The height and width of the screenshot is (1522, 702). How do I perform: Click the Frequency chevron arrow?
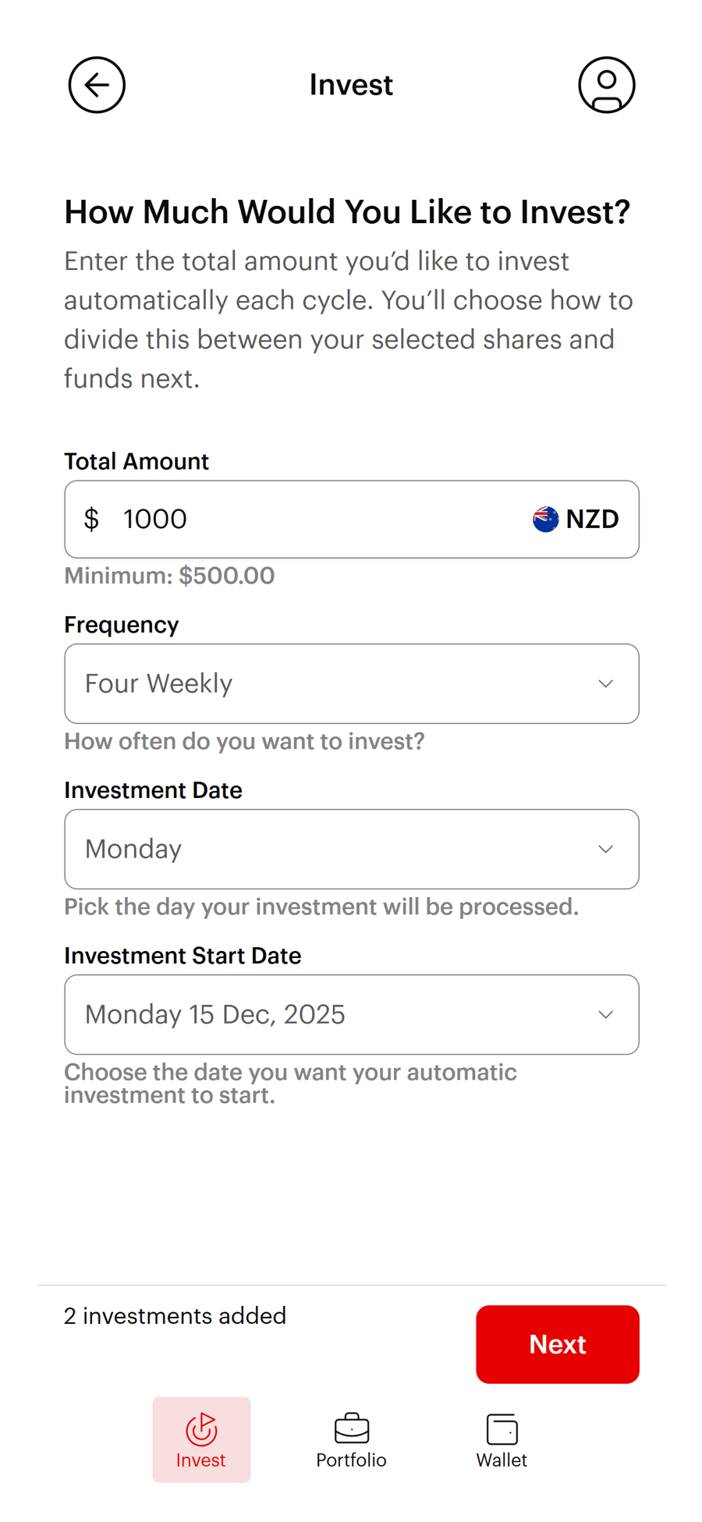(605, 684)
